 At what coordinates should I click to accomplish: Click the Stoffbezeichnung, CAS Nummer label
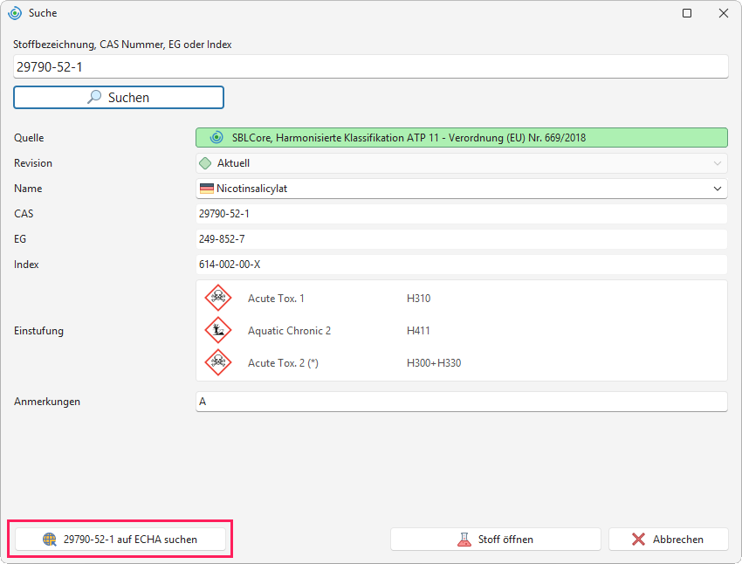click(122, 45)
